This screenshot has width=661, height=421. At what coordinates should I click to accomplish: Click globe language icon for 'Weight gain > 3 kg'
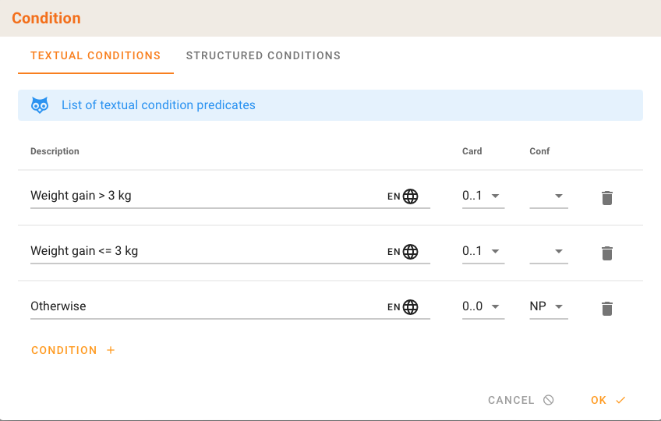coord(411,196)
